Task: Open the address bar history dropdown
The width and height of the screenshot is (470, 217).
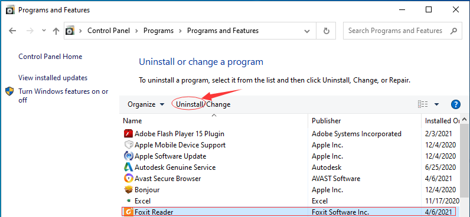Action: (307, 31)
